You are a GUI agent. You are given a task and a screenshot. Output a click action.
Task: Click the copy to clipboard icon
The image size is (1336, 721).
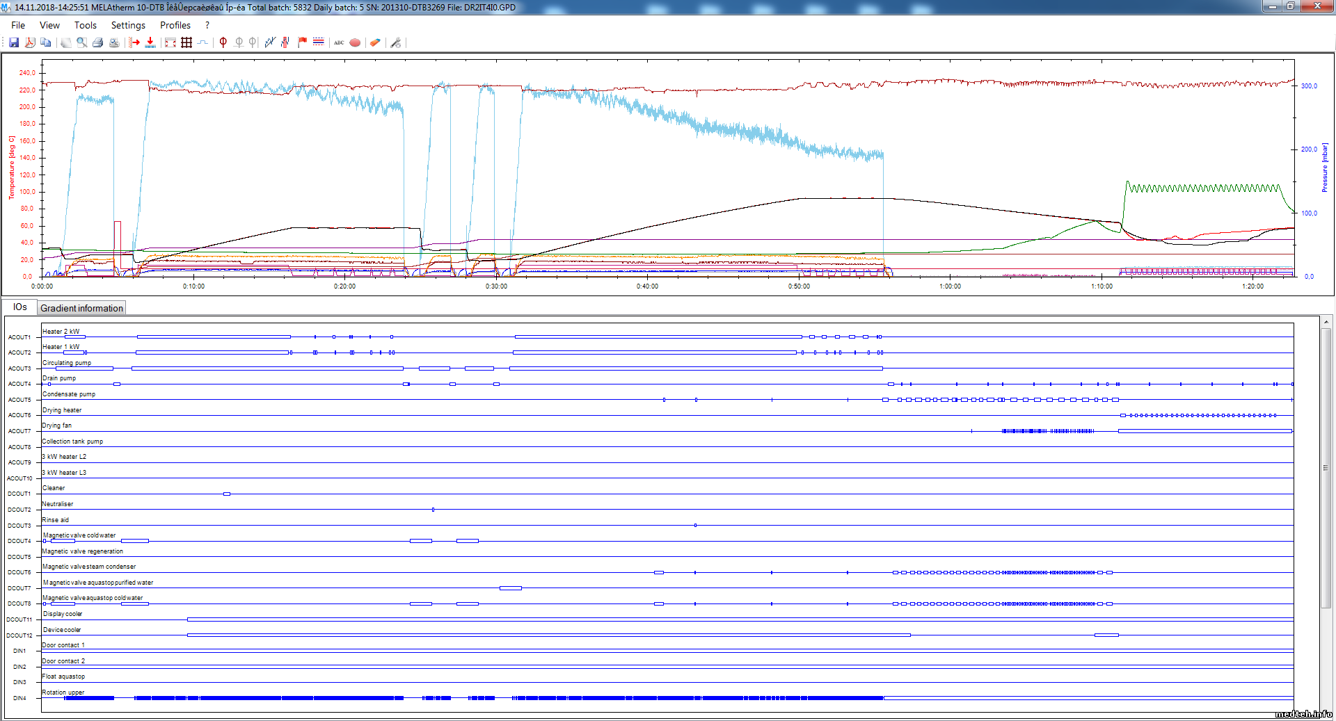46,42
